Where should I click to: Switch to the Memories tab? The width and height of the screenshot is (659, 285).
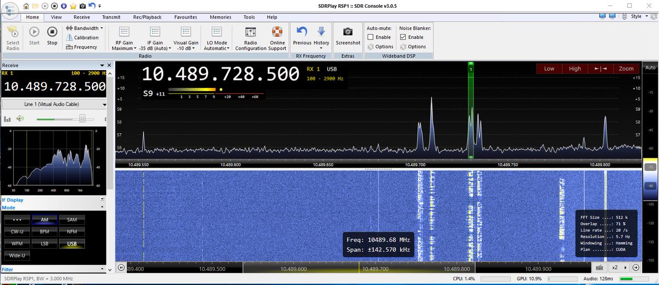pos(220,17)
